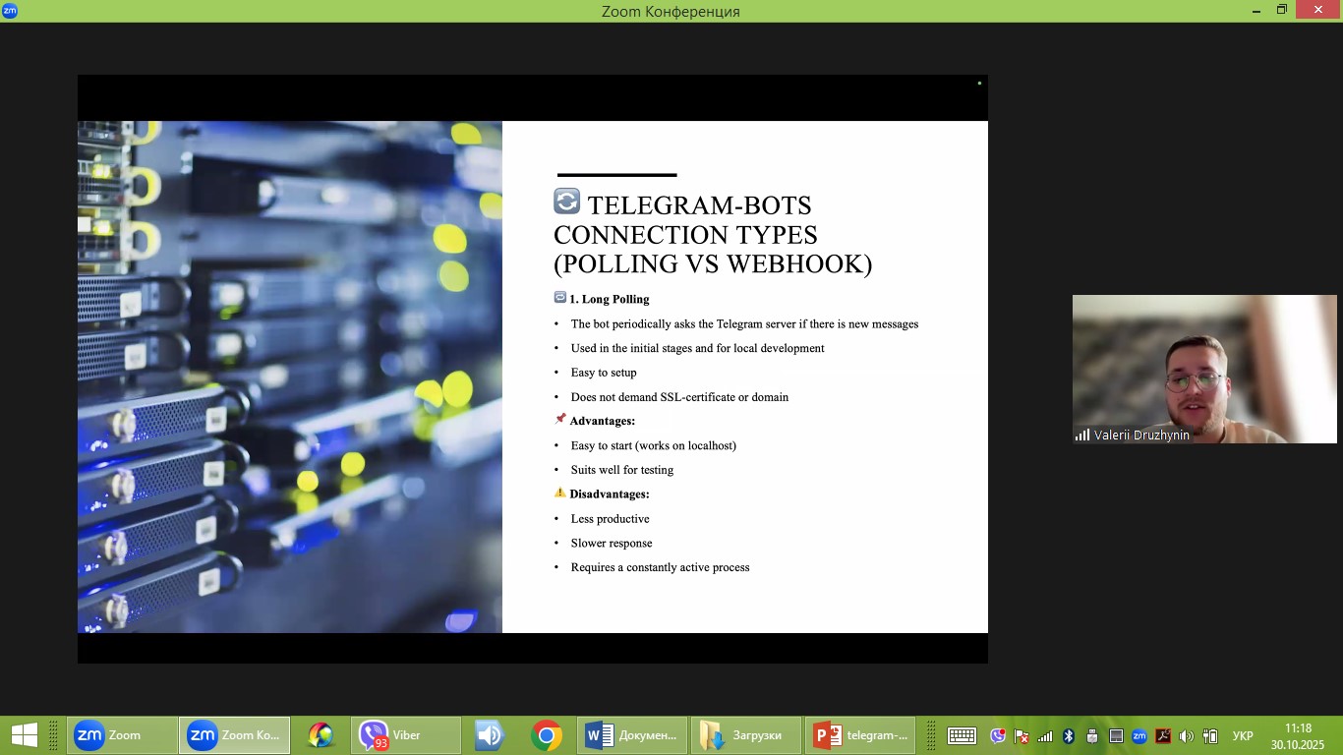
Task: Click the "Disadvantages:" heading on the slide
Action: coord(610,494)
